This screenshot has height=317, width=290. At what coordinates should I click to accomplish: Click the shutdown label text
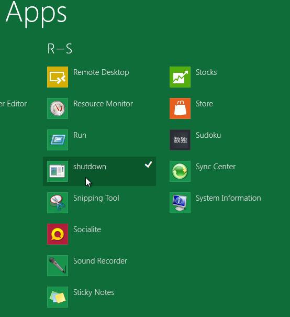pos(90,167)
